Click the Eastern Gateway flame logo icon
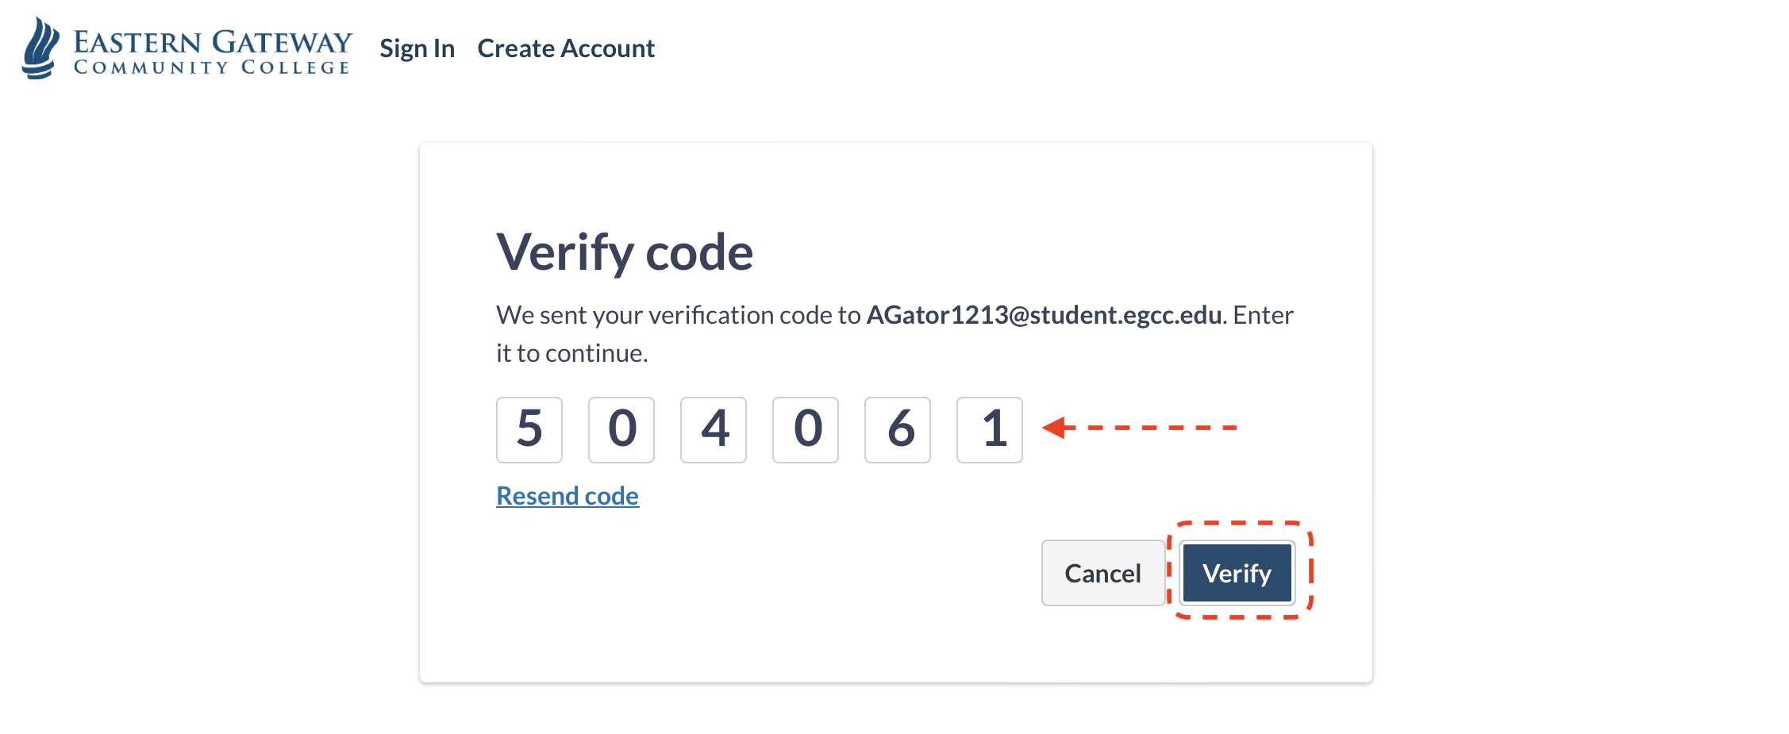 (x=40, y=48)
